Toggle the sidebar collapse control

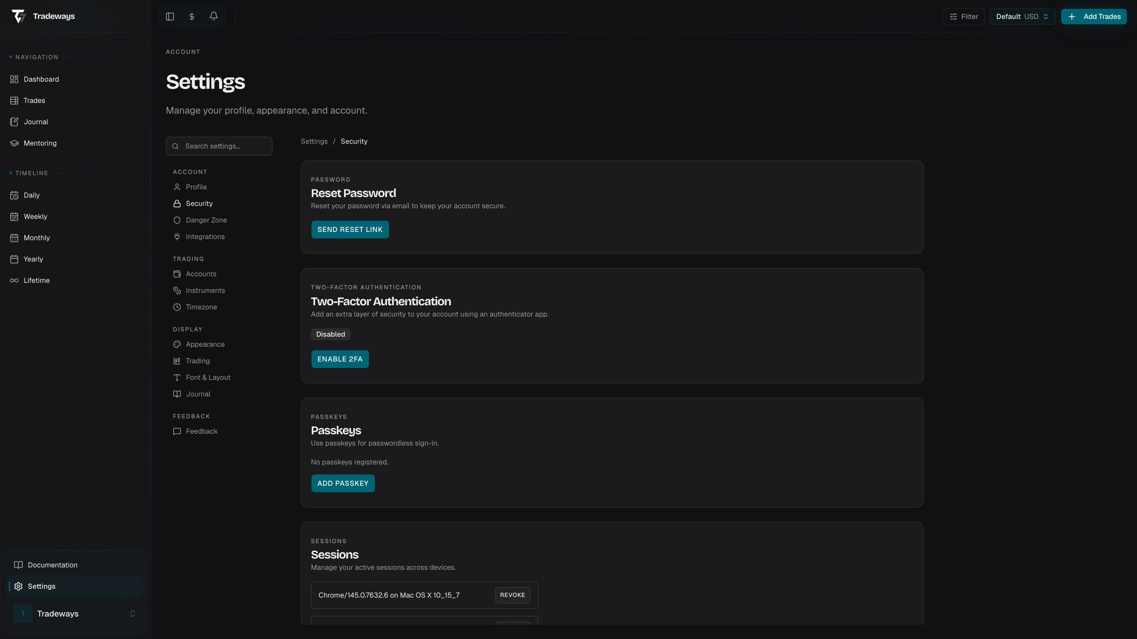pyautogui.click(x=170, y=16)
